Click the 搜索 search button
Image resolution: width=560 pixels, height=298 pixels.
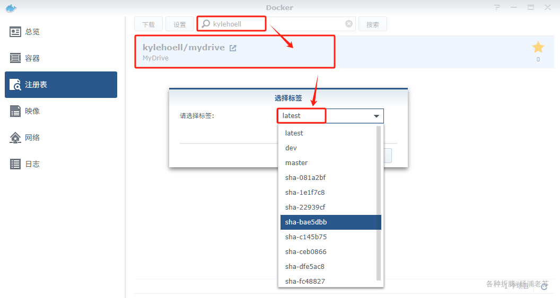(372, 24)
